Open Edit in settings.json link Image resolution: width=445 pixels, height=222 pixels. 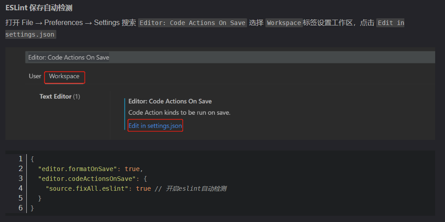[155, 126]
